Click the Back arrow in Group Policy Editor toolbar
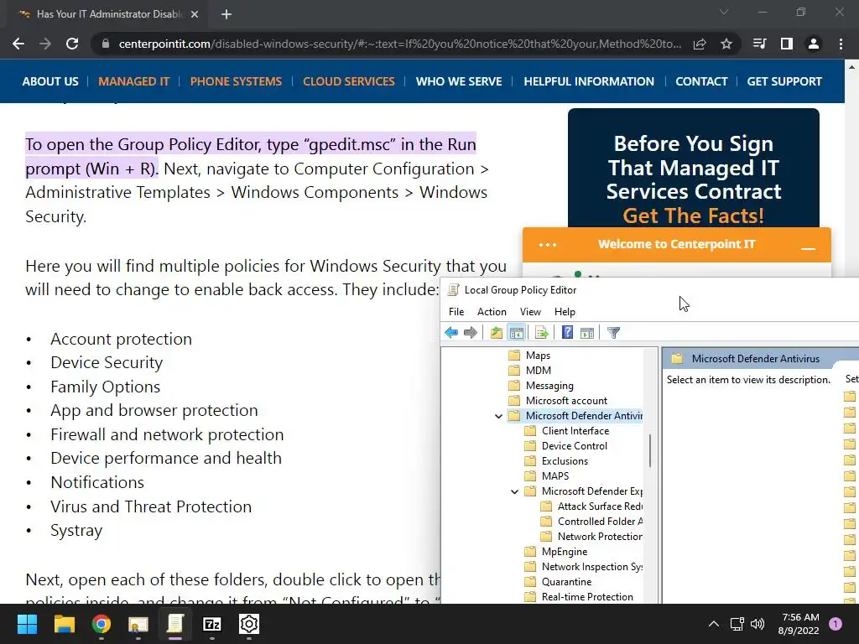The width and height of the screenshot is (859, 644). 451,332
